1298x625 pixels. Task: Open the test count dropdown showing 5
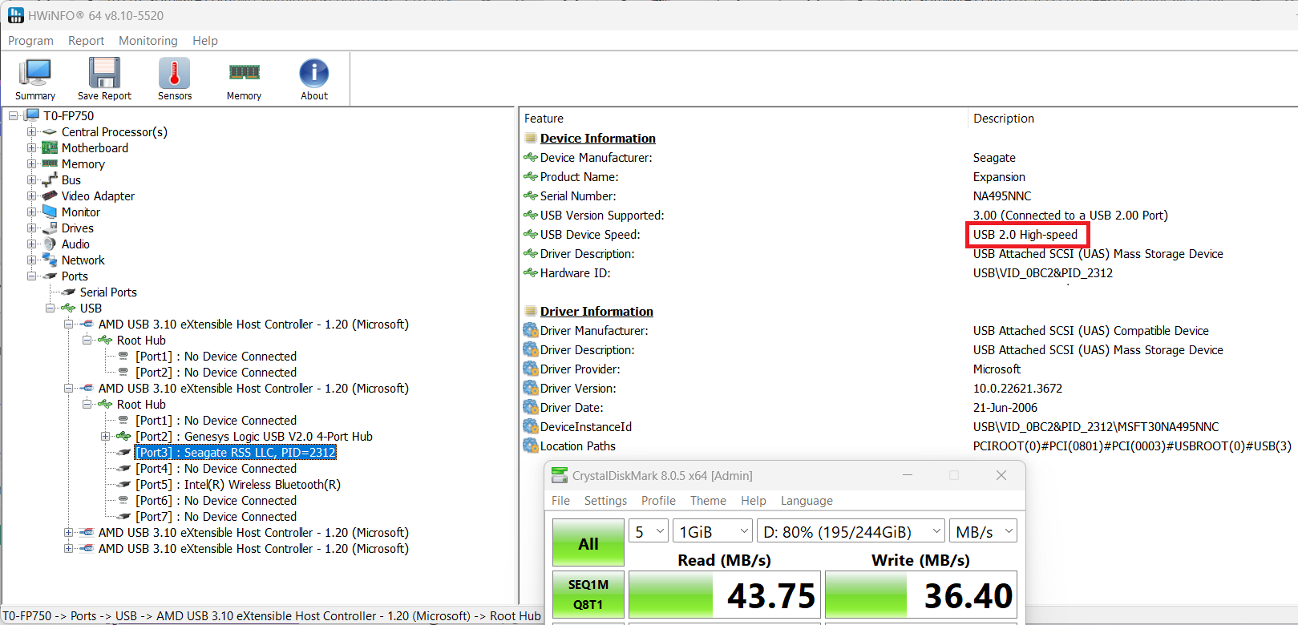649,531
